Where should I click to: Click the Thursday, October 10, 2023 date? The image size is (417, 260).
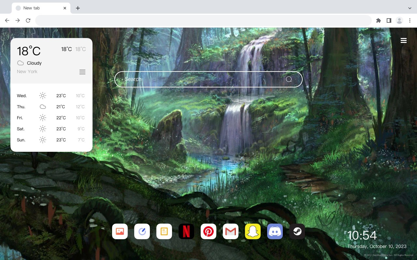point(377,246)
